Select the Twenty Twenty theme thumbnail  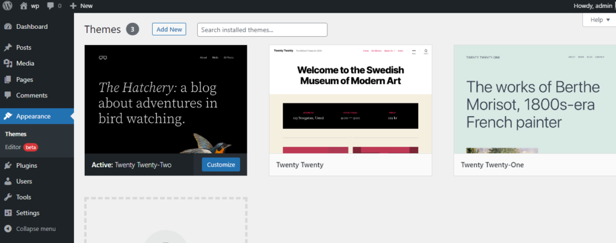350,99
